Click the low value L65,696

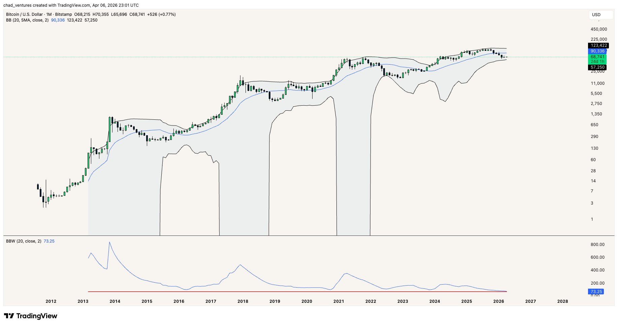tap(119, 14)
